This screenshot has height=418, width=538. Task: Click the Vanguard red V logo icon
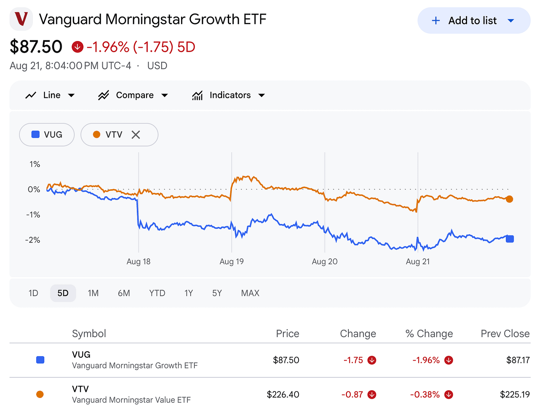(21, 19)
